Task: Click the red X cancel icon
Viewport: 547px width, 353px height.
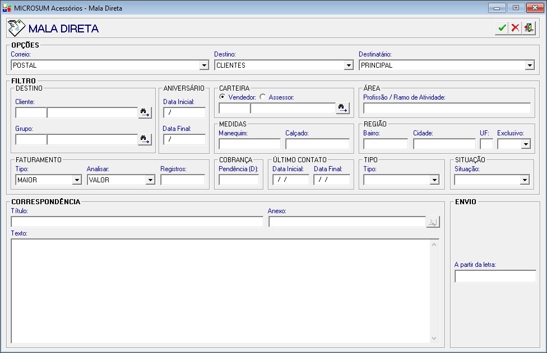Action: pyautogui.click(x=515, y=28)
